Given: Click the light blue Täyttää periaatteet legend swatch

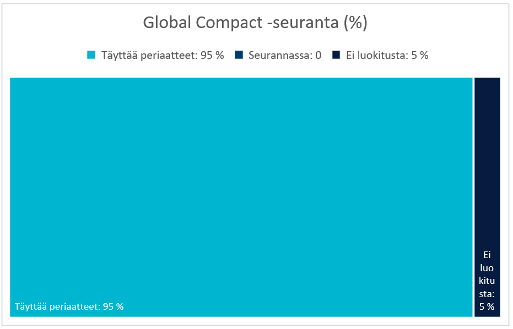Looking at the screenshot, I should (91, 55).
